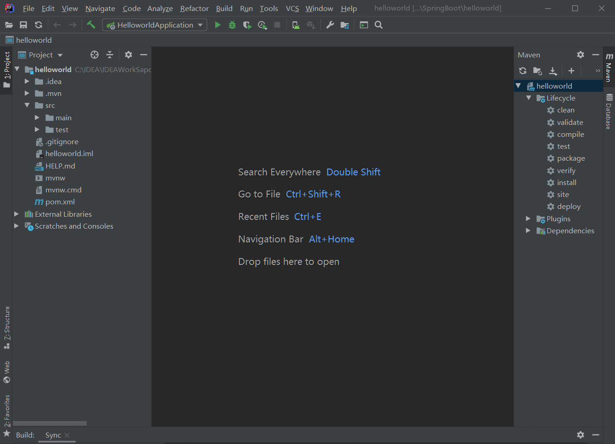Select pom.xml in the project tree
Viewport: 615px width, 444px height.
point(60,202)
